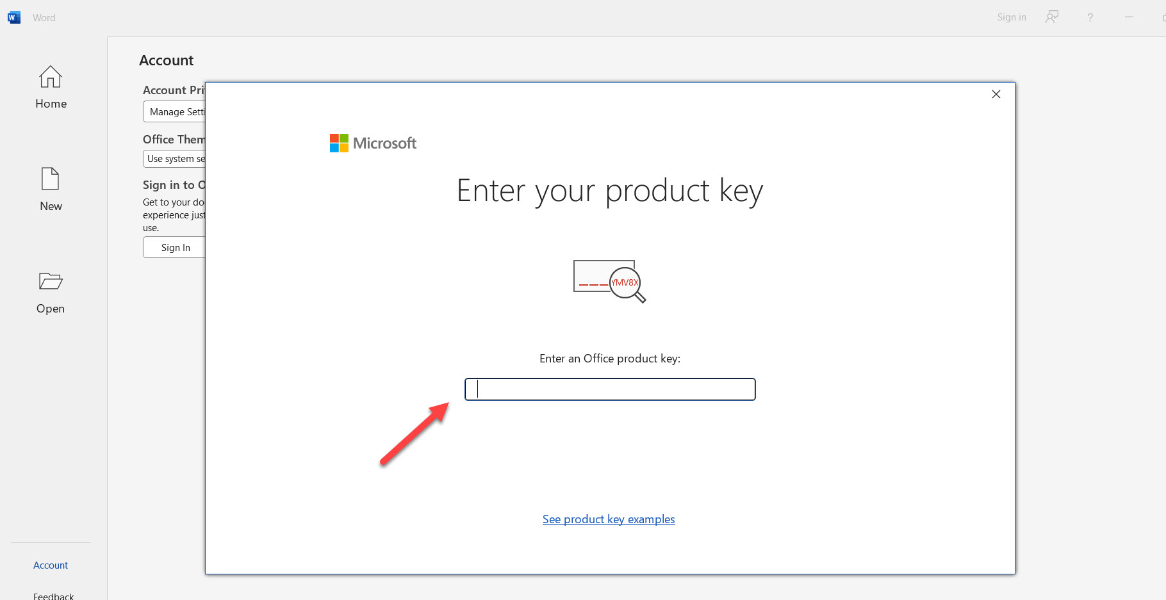Image resolution: width=1166 pixels, height=600 pixels.
Task: Click the Home icon in sidebar
Action: pyautogui.click(x=51, y=77)
